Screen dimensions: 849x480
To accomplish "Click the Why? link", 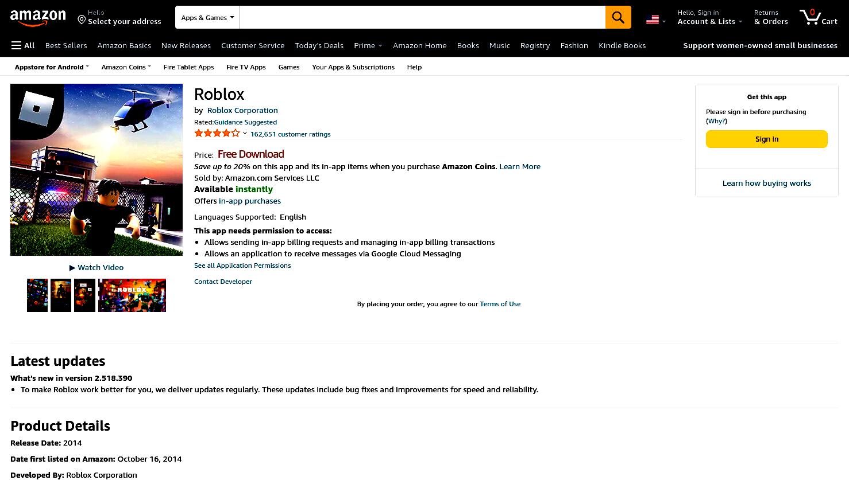I will (716, 121).
